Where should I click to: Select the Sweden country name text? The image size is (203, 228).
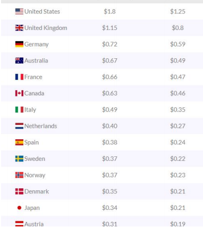click(35, 159)
